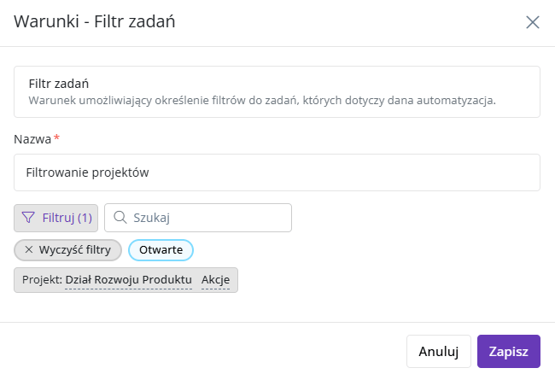Expand the Akcje menu on project filter

(215, 280)
